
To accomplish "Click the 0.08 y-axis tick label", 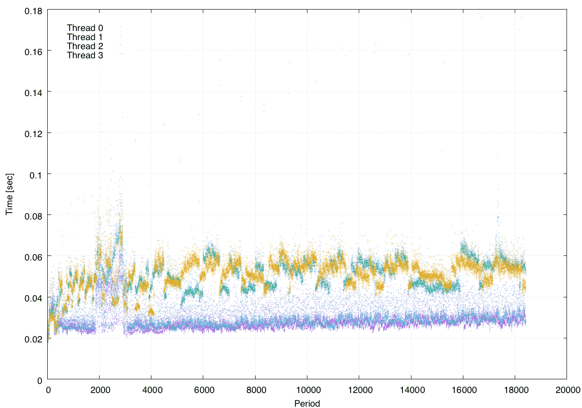I will pyautogui.click(x=34, y=215).
